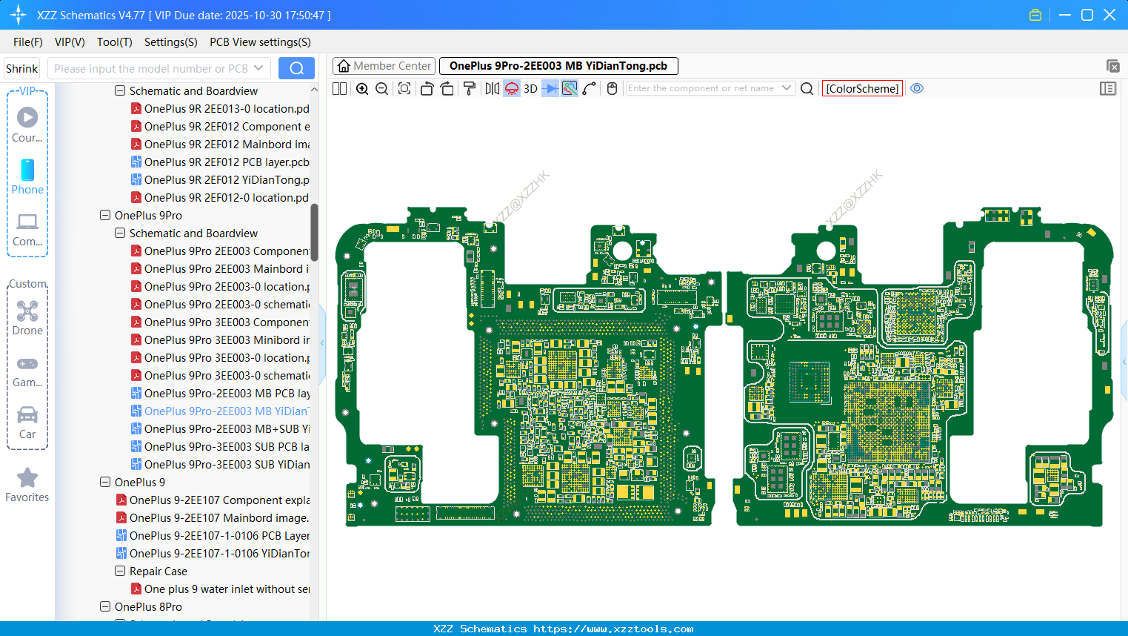Image resolution: width=1128 pixels, height=636 pixels.
Task: Toggle the diode mode button
Action: (x=550, y=89)
